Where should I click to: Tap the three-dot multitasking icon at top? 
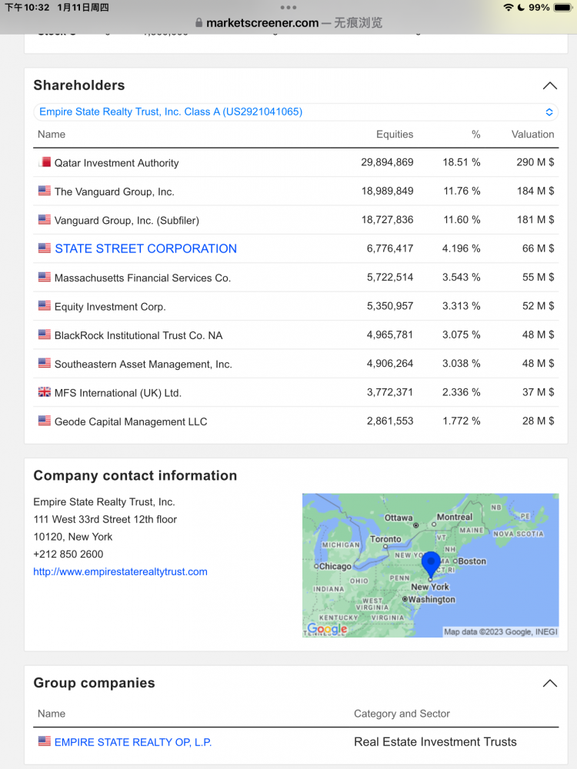pos(288,7)
